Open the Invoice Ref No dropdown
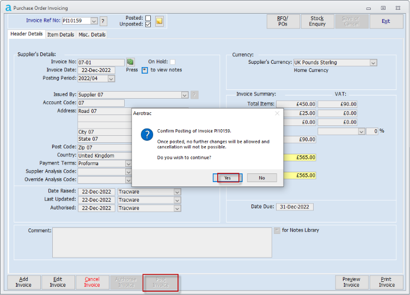Image resolution: width=410 pixels, height=295 pixels. (94, 21)
